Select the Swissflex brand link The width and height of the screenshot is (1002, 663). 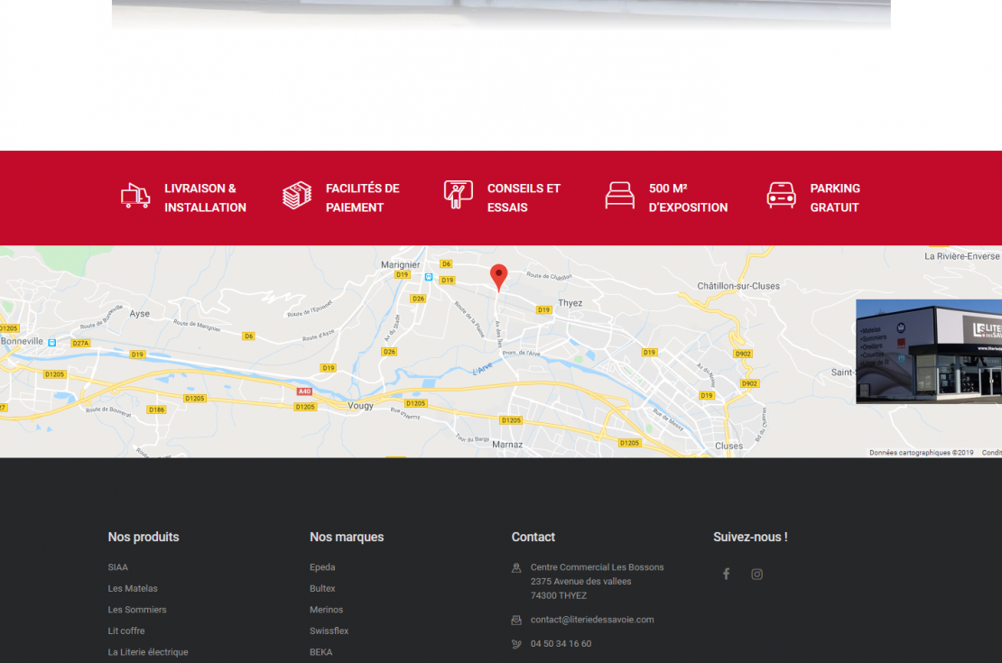point(329,631)
